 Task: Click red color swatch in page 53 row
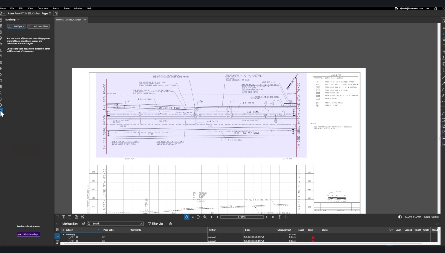[313, 241]
